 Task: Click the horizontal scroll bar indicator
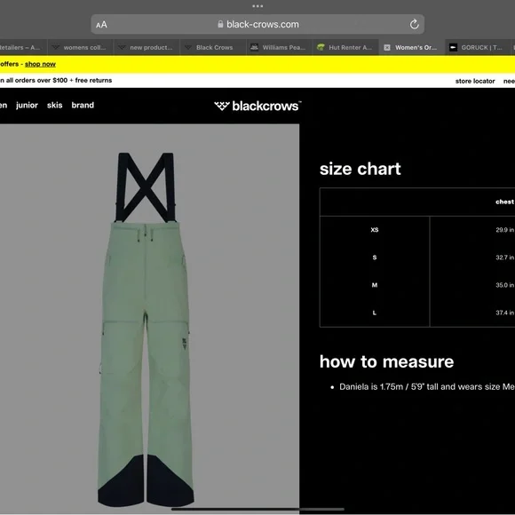click(257, 509)
